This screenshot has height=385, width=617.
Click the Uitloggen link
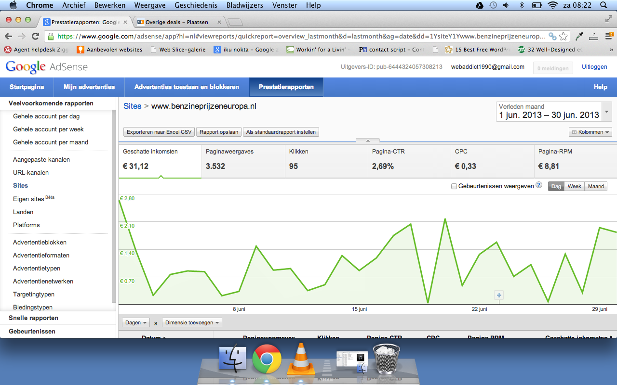coord(594,67)
